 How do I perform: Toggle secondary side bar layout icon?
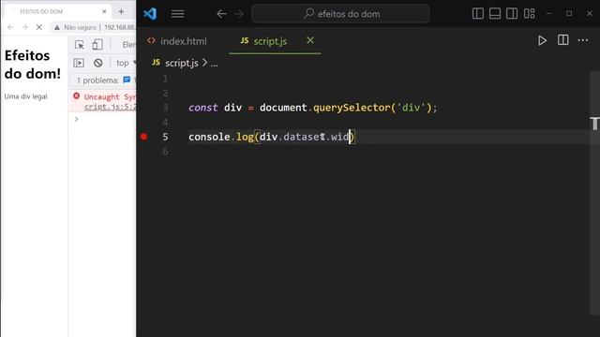tap(512, 14)
